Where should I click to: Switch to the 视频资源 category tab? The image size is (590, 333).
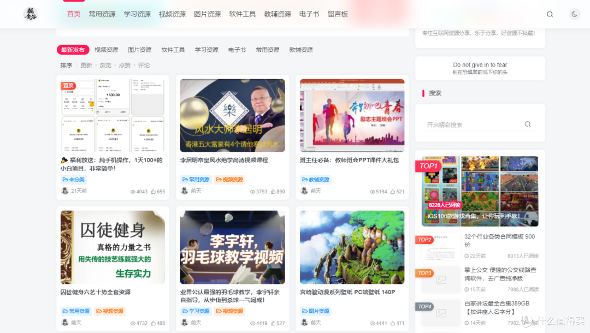coord(106,50)
